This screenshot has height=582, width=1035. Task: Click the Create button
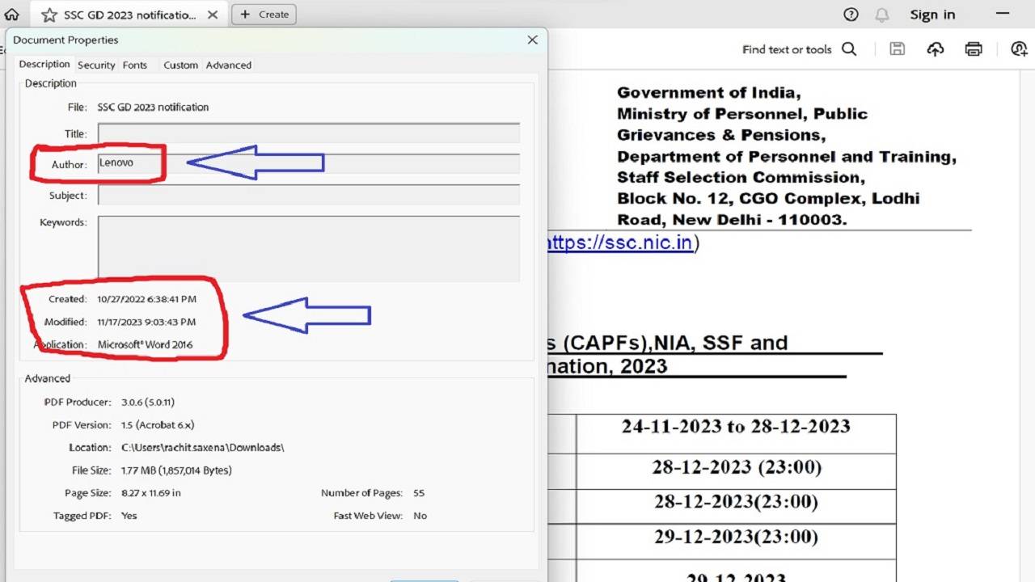264,15
